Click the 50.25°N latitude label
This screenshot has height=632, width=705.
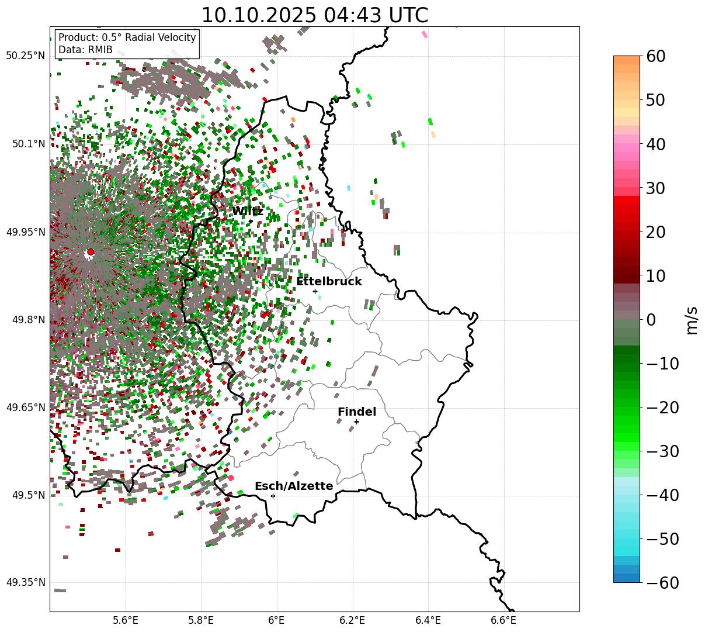coord(25,56)
